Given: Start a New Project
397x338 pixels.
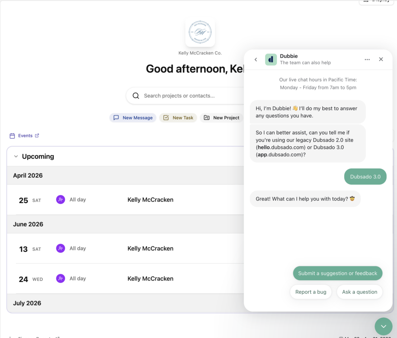Looking at the screenshot, I should tap(222, 118).
